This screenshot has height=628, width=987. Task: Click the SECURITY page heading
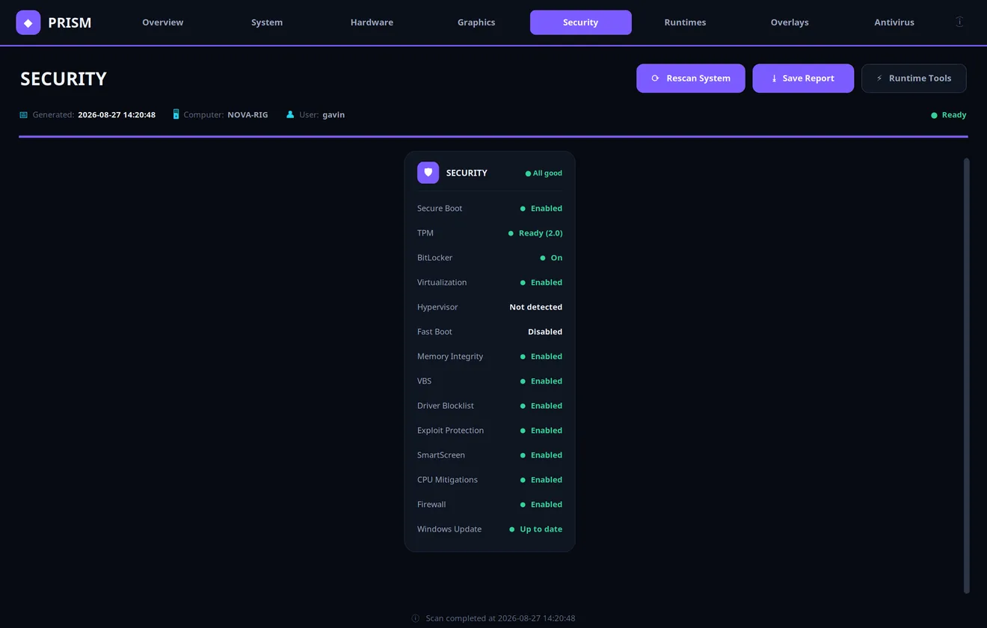point(64,79)
